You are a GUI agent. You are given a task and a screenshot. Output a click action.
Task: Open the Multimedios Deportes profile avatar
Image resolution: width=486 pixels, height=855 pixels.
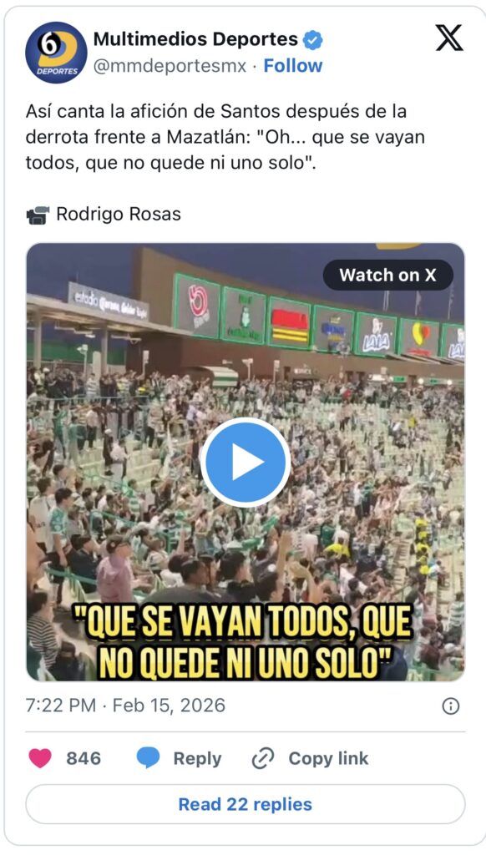[x=56, y=53]
